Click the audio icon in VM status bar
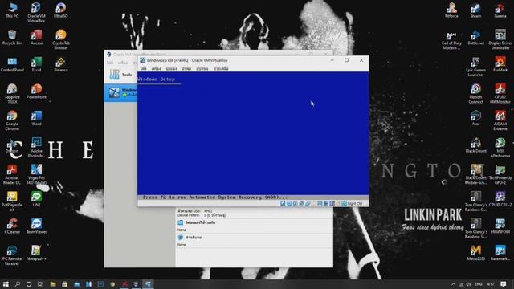Screen dimensions: 514x289 click(295, 203)
